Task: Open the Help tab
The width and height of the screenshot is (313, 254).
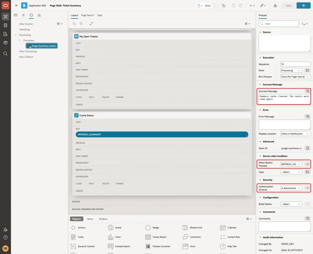Action: [100, 15]
